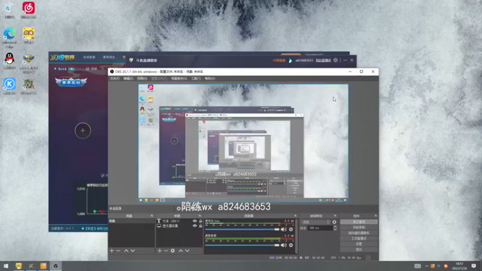Viewport: 482px width, 271px height.
Task: Toggle the checkbox in 09 platform window
Action: coord(102,175)
